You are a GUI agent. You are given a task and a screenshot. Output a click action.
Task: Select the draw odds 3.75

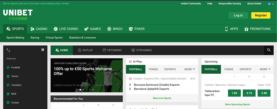coord(249,93)
